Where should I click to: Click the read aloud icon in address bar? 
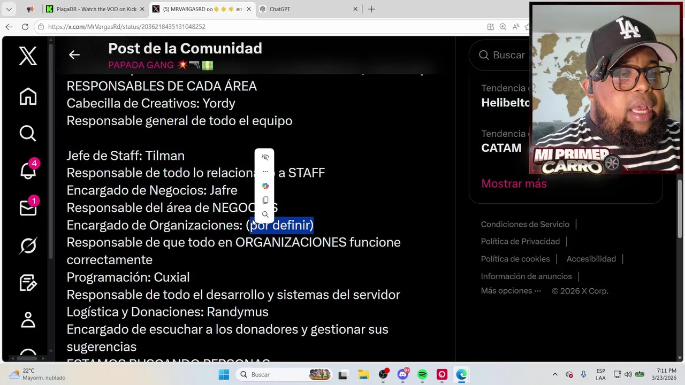515,27
